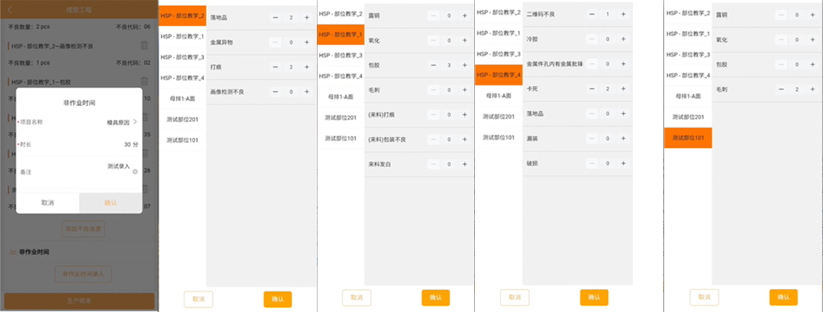Viewport: 823px width, 312px height.
Task: Cancel the screen listing 来料发白
Action: [356, 297]
